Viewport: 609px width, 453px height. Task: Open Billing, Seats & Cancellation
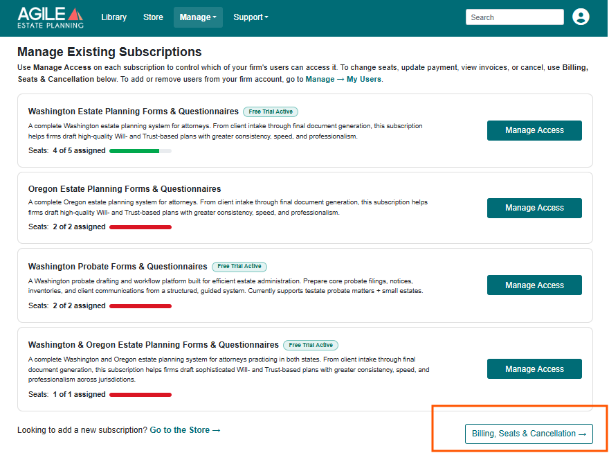pos(529,434)
